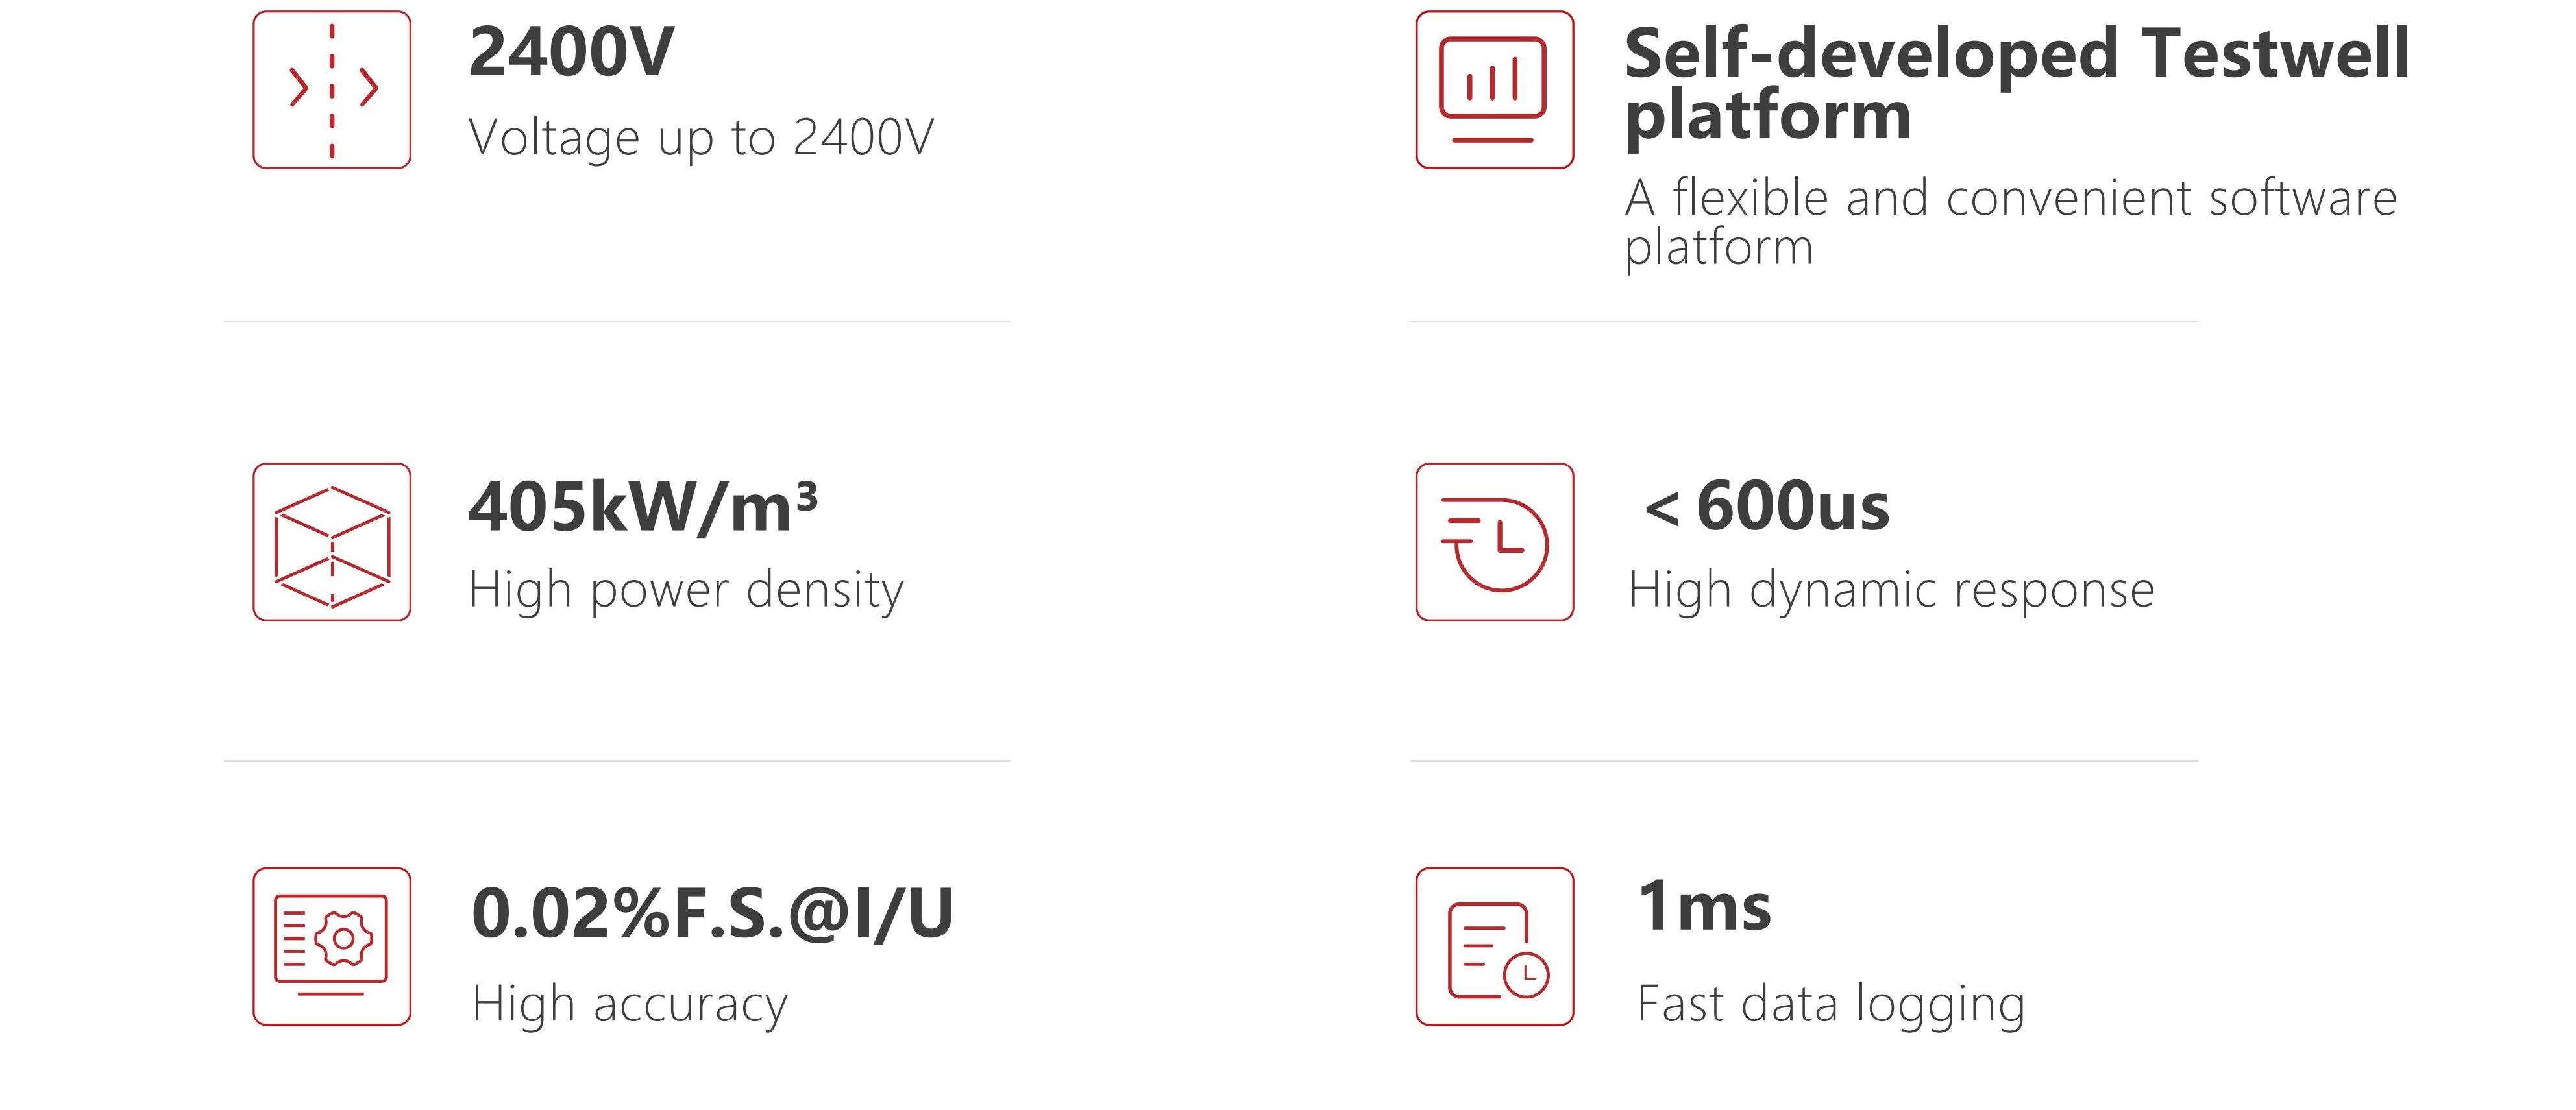Click the 'High power density' label

click(x=686, y=590)
